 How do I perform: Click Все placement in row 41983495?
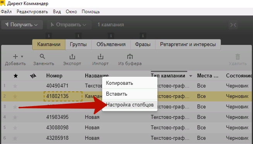(202, 117)
